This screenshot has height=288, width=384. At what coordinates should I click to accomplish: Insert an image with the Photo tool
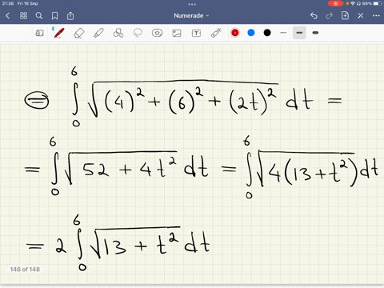coord(177,33)
